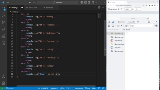Viewport: 160px width, 90px height.
Task: Open the remote window status button
Action: point(2,88)
